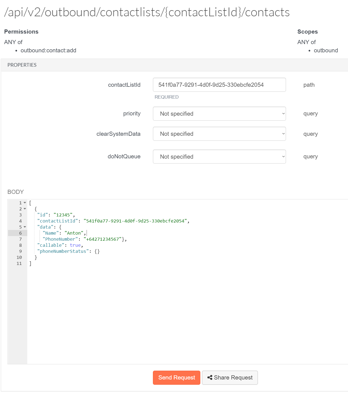Viewport: 348px width, 396px height.
Task: Click the "Anton" name value in body
Action: (x=74, y=233)
